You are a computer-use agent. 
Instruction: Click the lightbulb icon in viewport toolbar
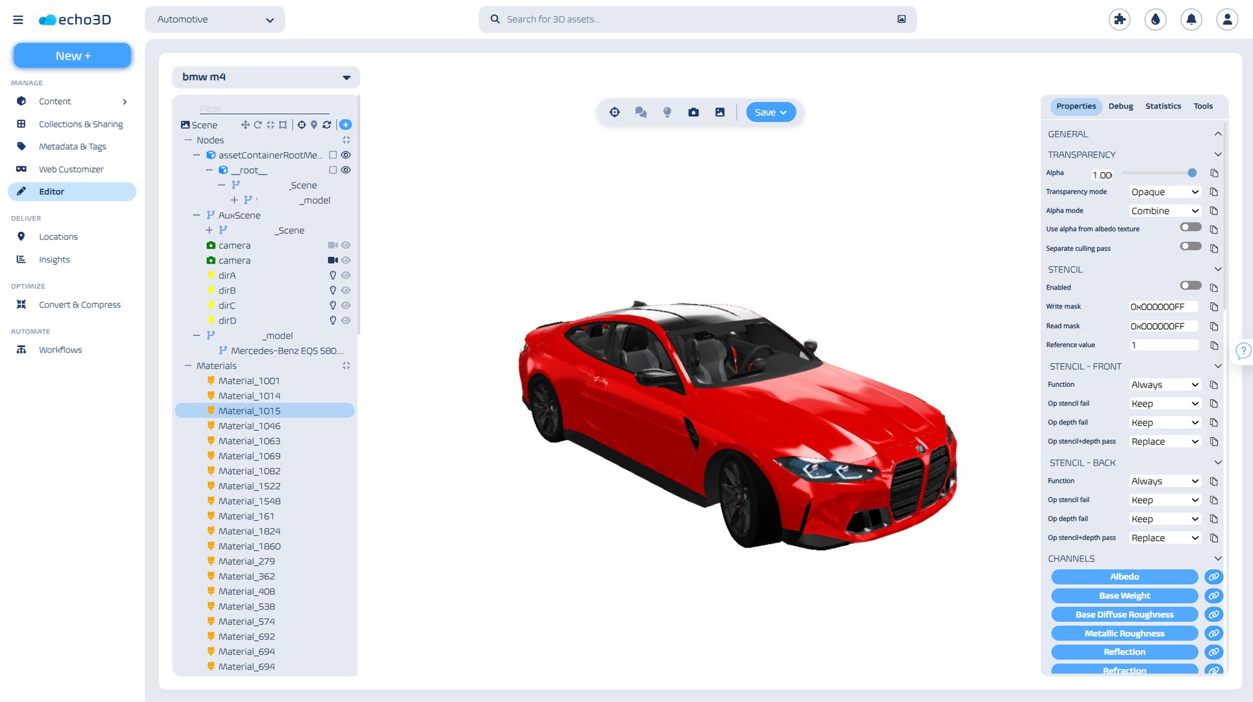667,112
